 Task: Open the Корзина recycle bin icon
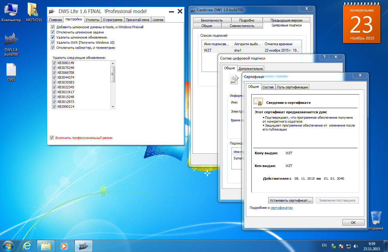376,220
